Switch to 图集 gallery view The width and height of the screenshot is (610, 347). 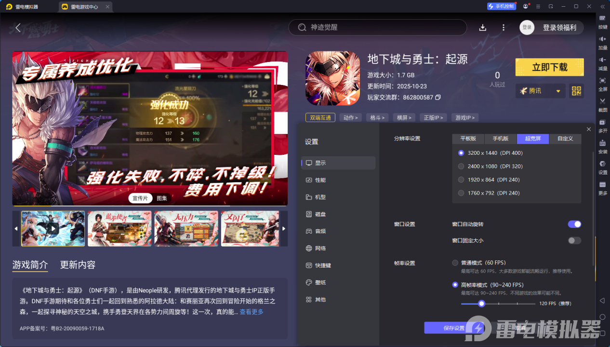pyautogui.click(x=162, y=198)
